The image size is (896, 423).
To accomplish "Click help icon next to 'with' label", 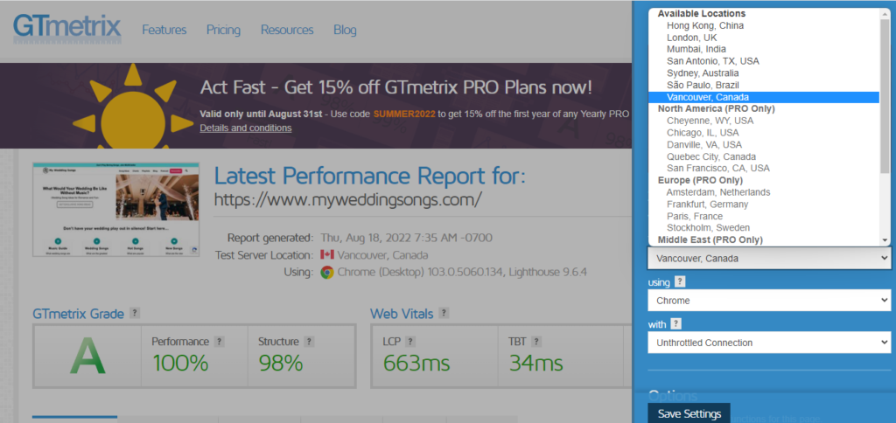I will (675, 324).
